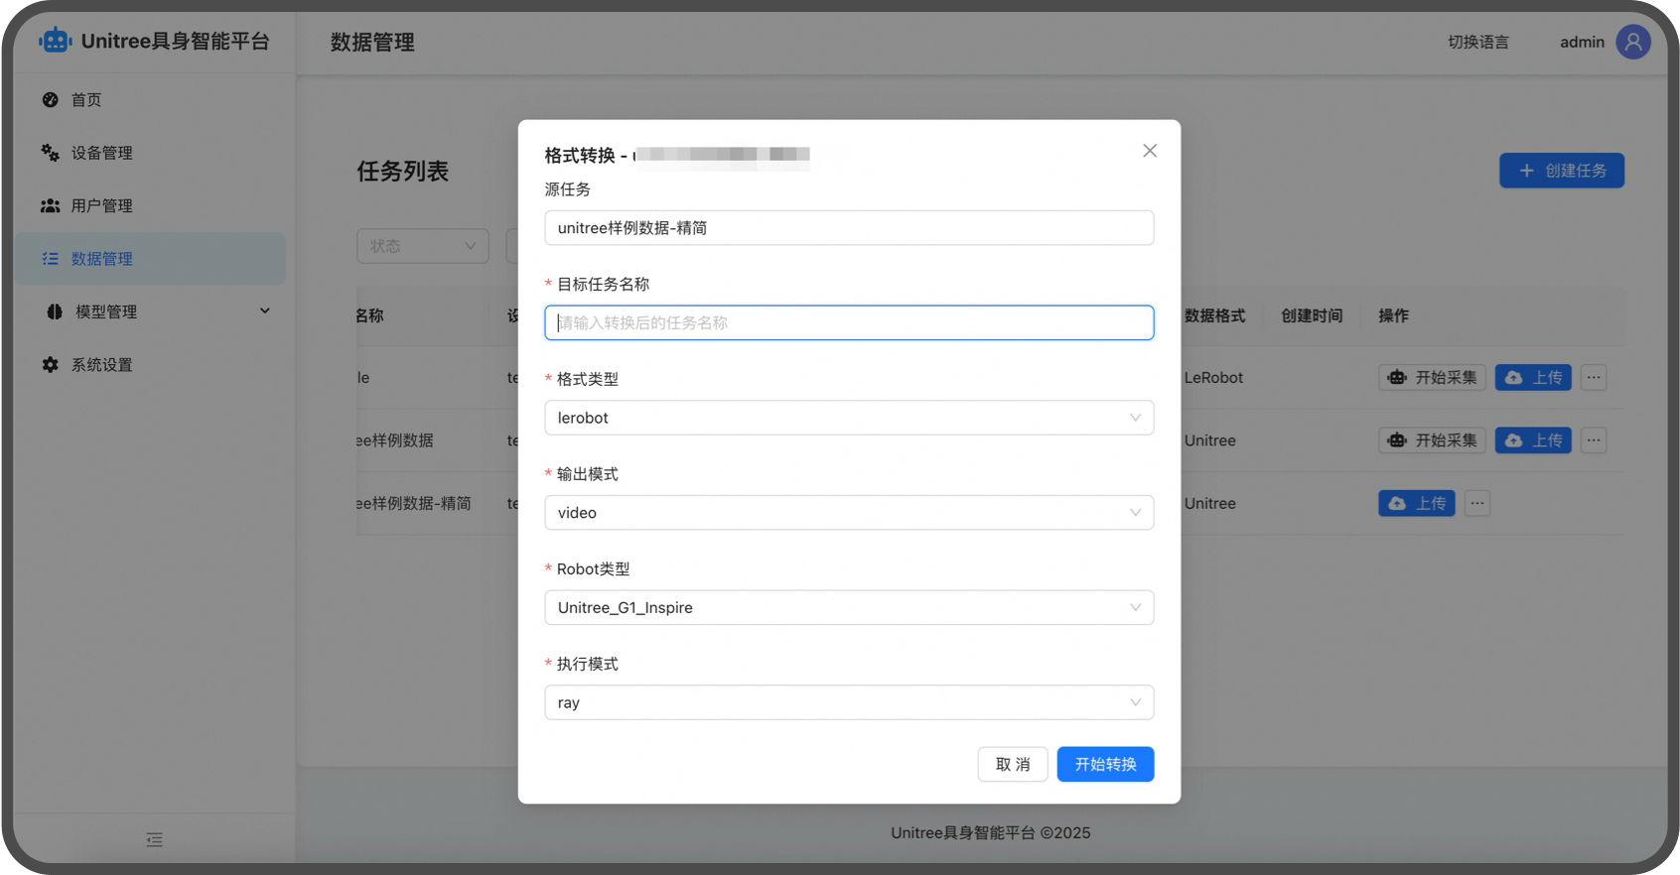1680x875 pixels.
Task: Open 系统设置 in sidebar
Action: pyautogui.click(x=101, y=365)
